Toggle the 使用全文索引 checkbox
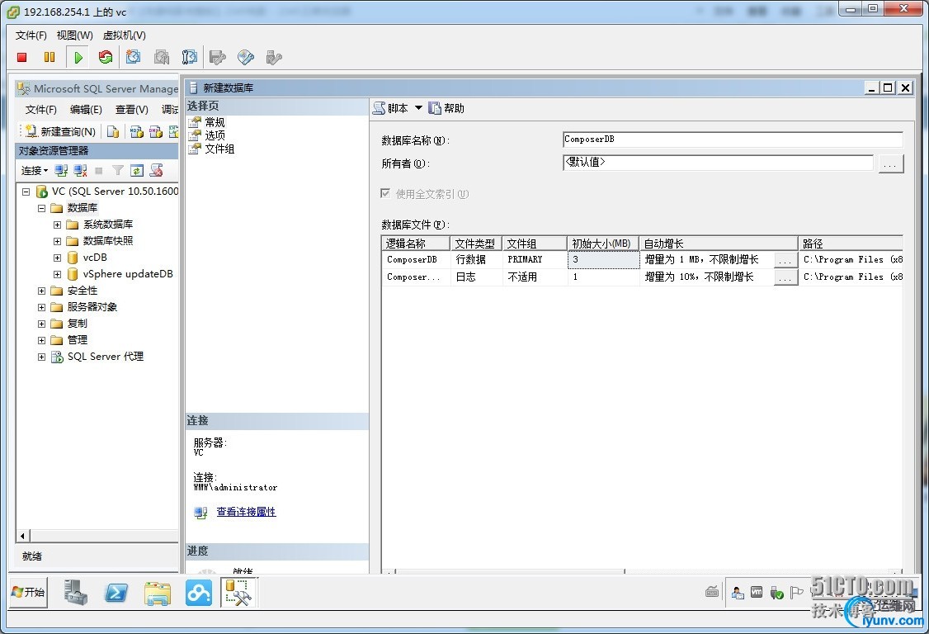The height and width of the screenshot is (634, 929). coord(384,194)
